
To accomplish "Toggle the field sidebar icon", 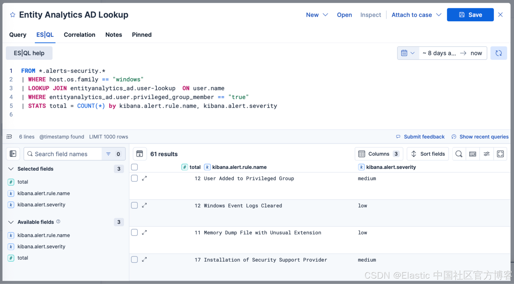I will (13, 154).
